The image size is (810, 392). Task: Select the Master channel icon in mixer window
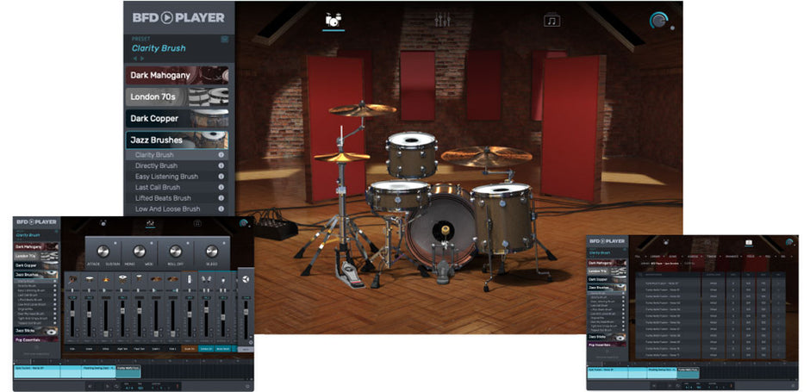246,279
